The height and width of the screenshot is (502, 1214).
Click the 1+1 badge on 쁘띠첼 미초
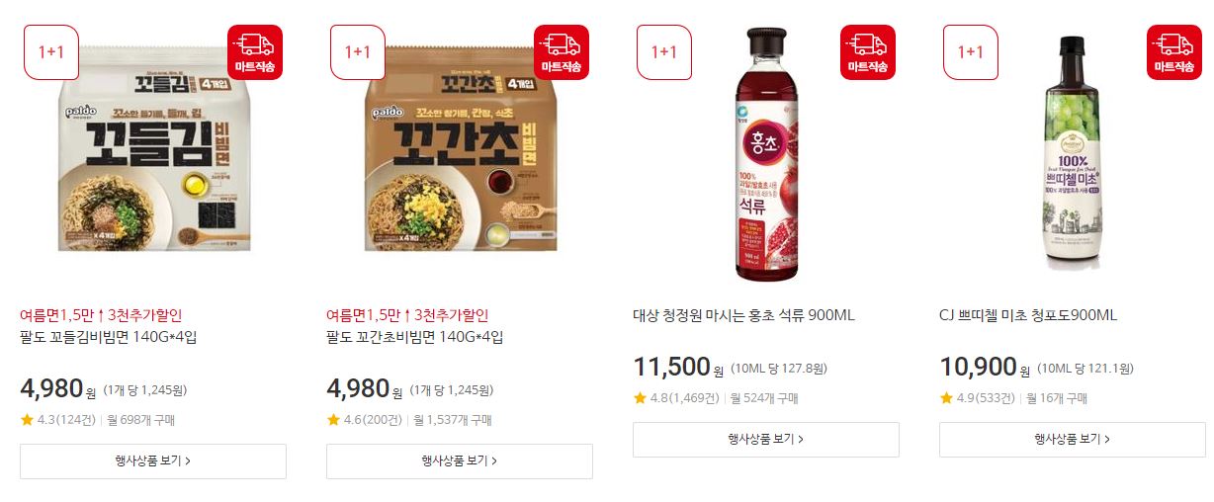[x=971, y=52]
